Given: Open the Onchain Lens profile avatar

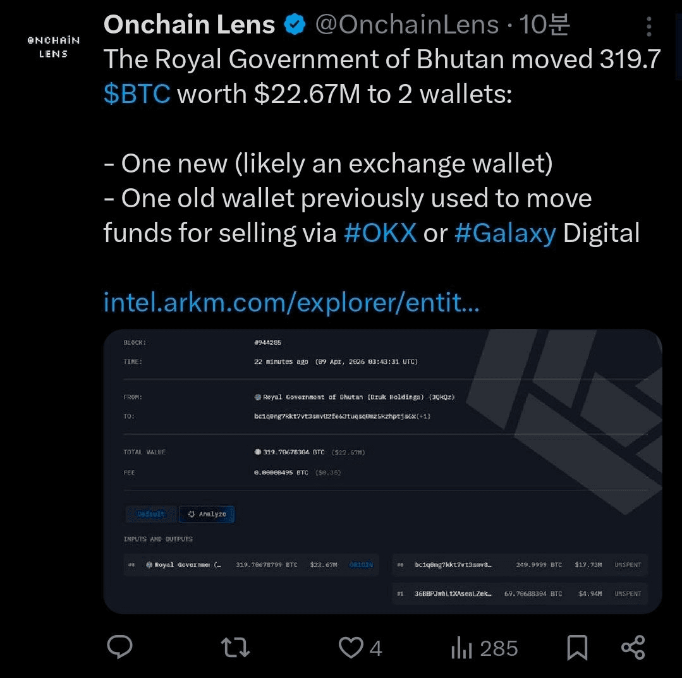Looking at the screenshot, I should (53, 47).
